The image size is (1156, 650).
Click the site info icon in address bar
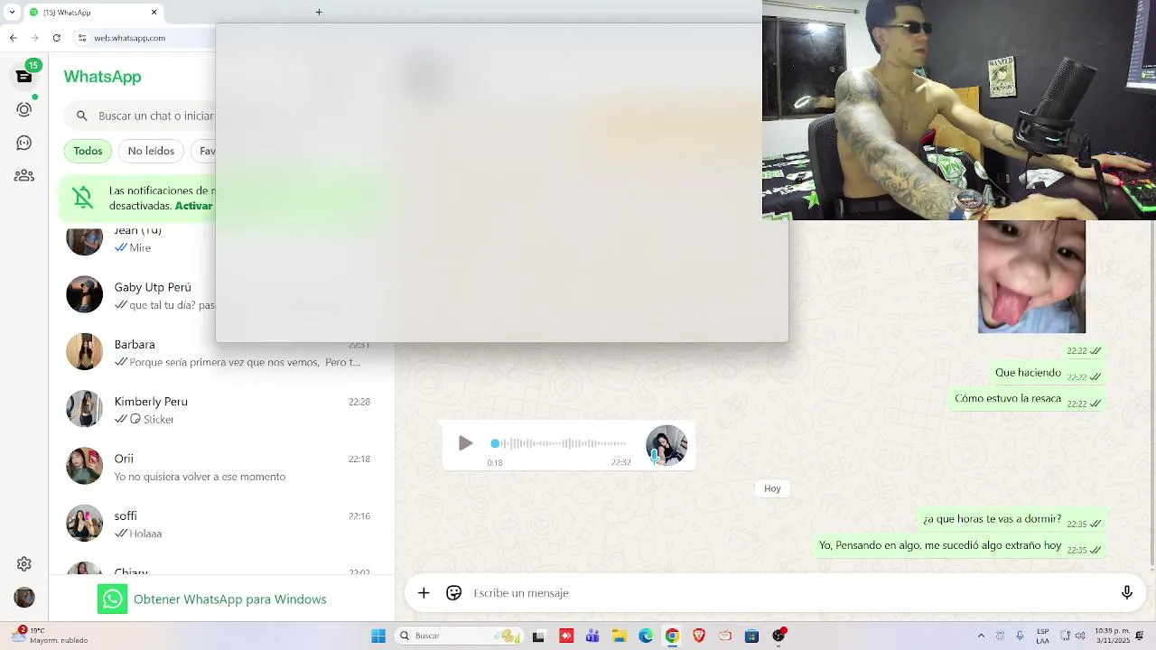(82, 38)
